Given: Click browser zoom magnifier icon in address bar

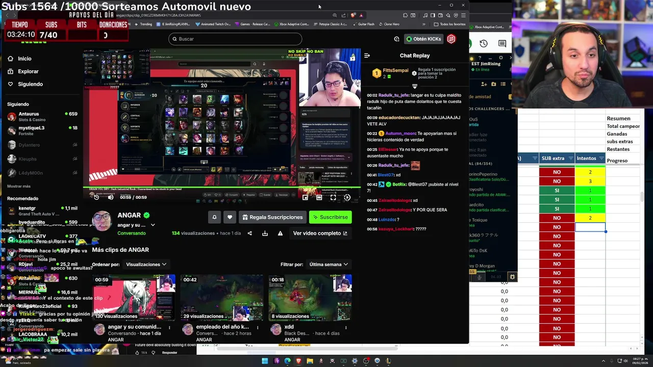Looking at the screenshot, I should [x=335, y=15].
